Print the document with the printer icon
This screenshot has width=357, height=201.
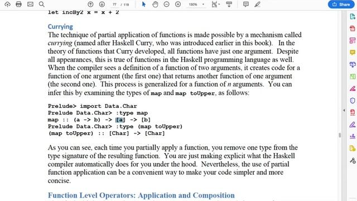pyautogui.click(x=18, y=4)
